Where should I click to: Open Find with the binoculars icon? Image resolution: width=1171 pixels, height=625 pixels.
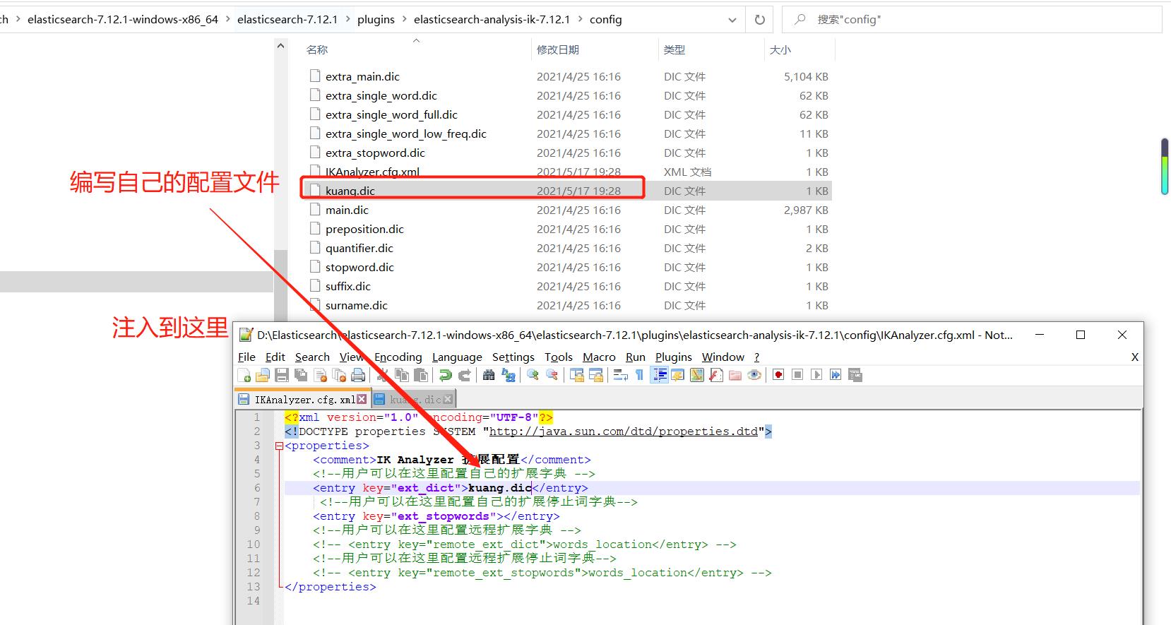click(489, 375)
